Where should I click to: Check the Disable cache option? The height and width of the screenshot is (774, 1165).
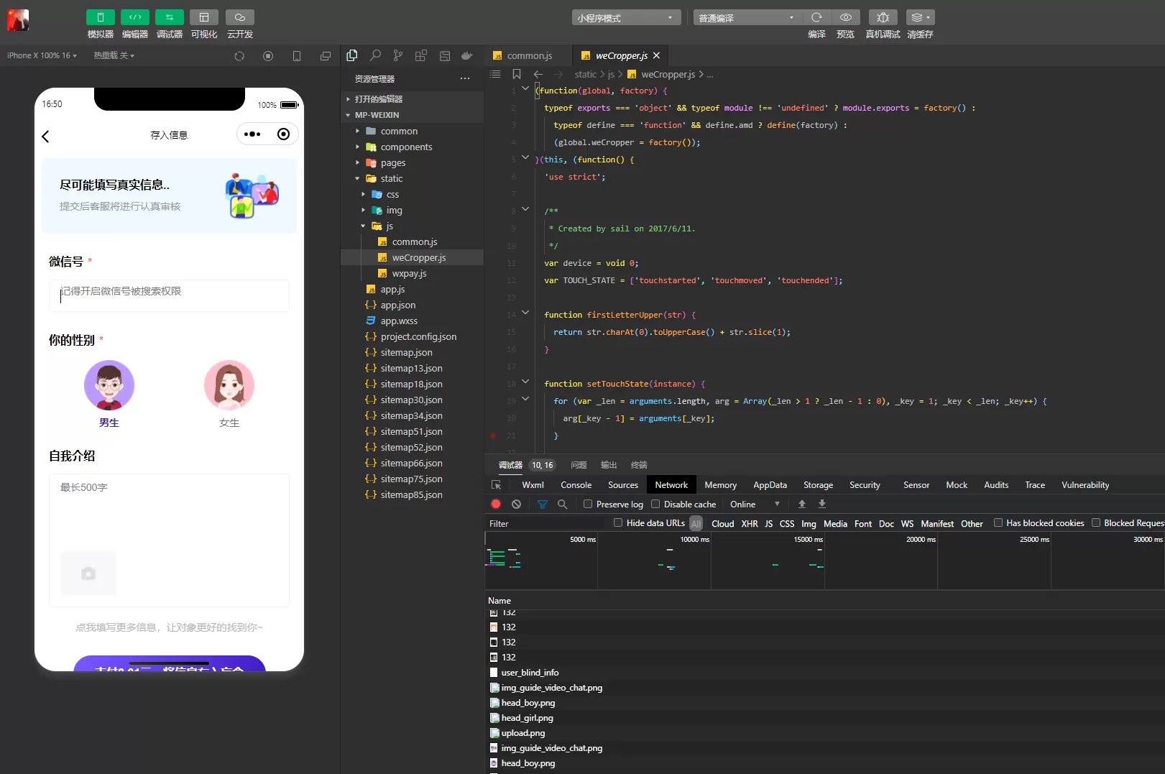[655, 505]
